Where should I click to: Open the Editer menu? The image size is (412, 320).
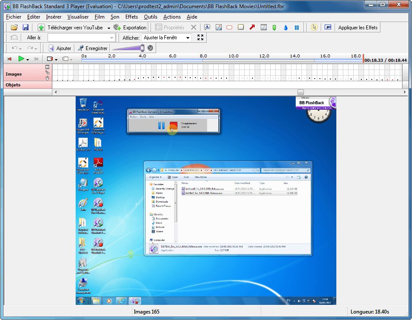tap(34, 17)
